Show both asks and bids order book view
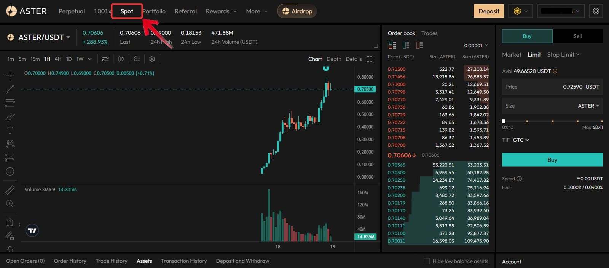This screenshot has width=609, height=268. click(392, 45)
